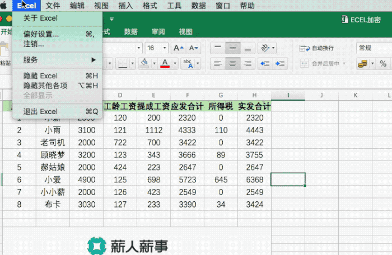This screenshot has width=392, height=255.
Task: Toggle center horizontal alignment
Action: tap(232, 63)
